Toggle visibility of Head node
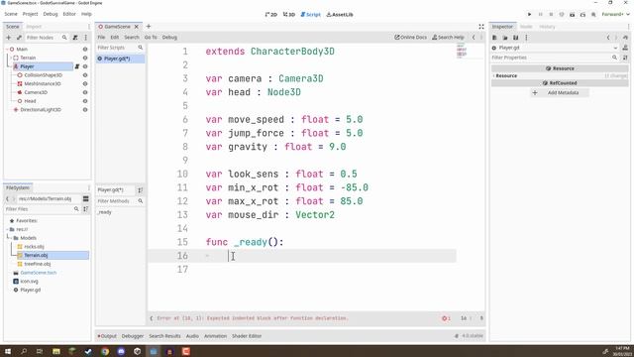Viewport: 634px width, 357px height. 85,101
